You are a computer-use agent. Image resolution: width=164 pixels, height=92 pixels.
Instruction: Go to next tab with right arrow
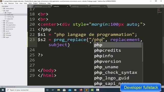pyautogui.click(x=30, y=6)
